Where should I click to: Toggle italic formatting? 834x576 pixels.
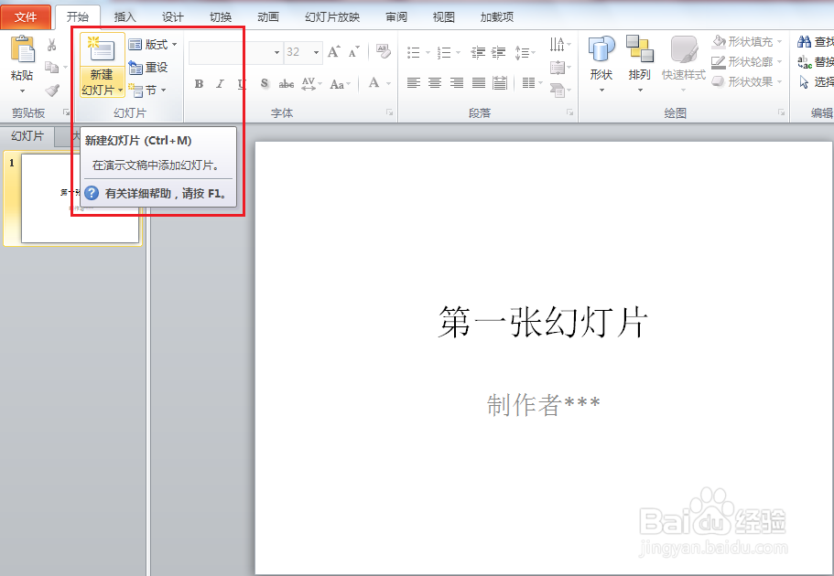[x=220, y=83]
